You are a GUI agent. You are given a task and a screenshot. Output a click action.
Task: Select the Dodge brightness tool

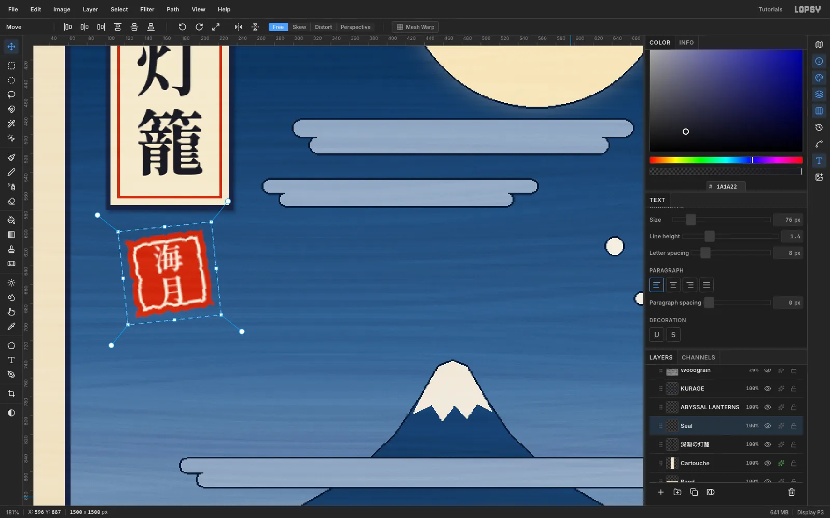pyautogui.click(x=11, y=283)
